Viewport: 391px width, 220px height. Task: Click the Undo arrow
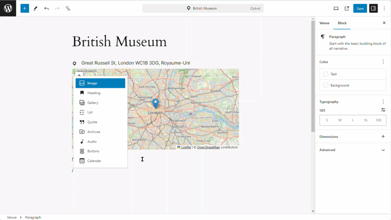pyautogui.click(x=46, y=8)
